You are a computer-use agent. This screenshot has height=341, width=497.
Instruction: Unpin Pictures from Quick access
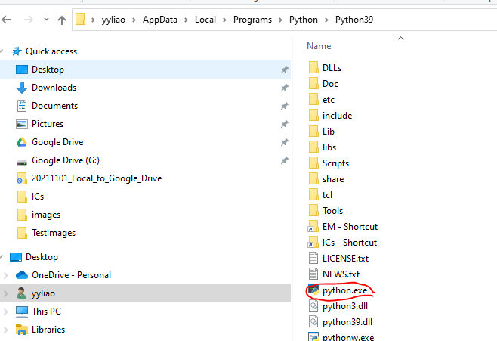[284, 124]
